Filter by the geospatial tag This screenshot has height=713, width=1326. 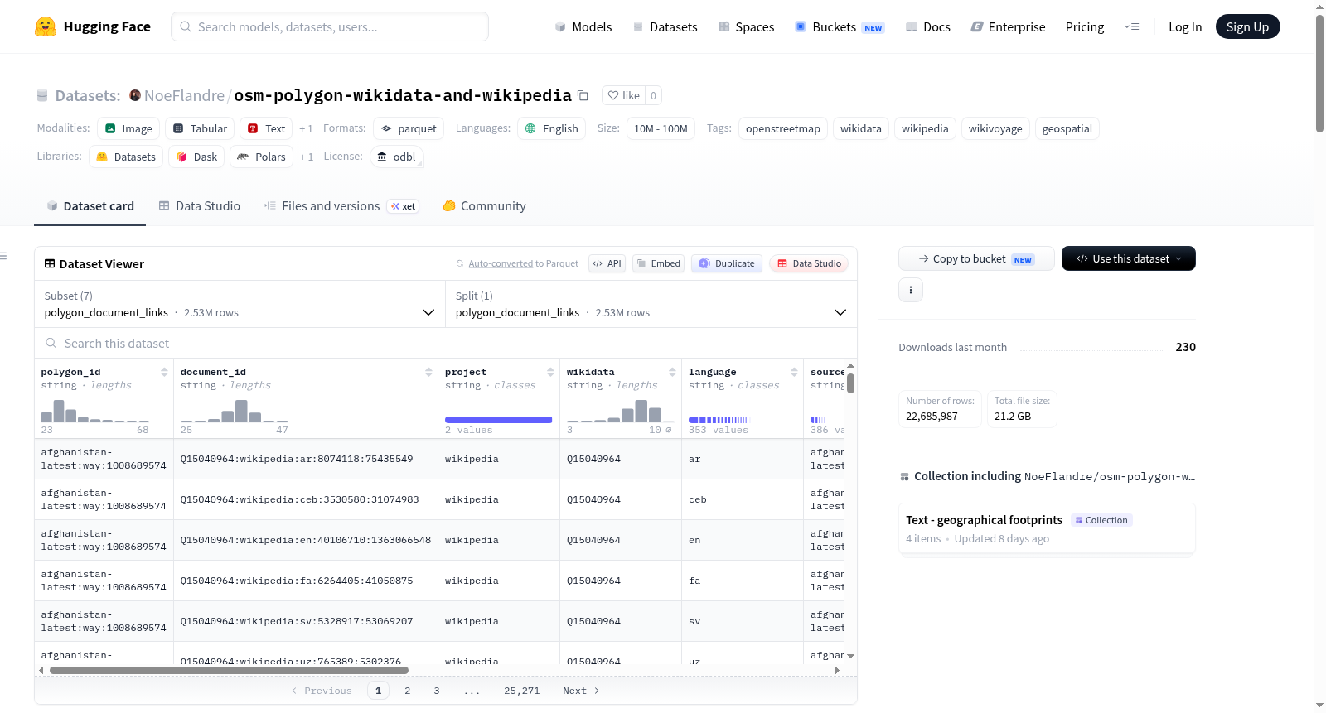[1067, 129]
